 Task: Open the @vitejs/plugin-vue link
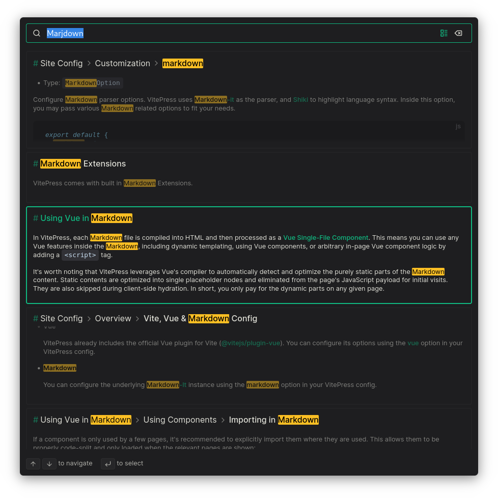coord(251,343)
